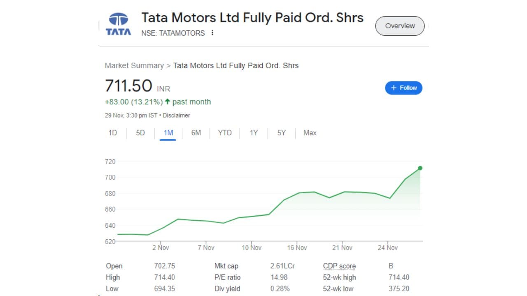Click the green up arrow indicator
The height and width of the screenshot is (296, 527).
(167, 102)
